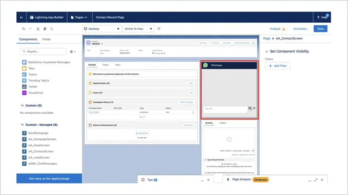The height and width of the screenshot is (195, 348).
Task: Click Get more on the AppExchange
Action: [49, 178]
